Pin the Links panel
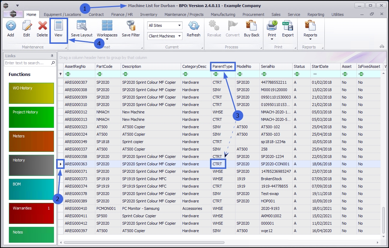 (x=52, y=56)
